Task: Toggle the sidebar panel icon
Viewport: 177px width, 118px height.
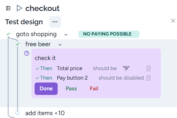Action: click(8, 8)
